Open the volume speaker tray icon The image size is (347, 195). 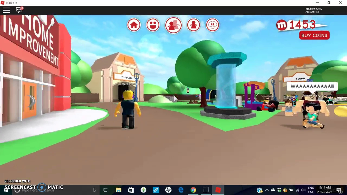[x=303, y=190]
